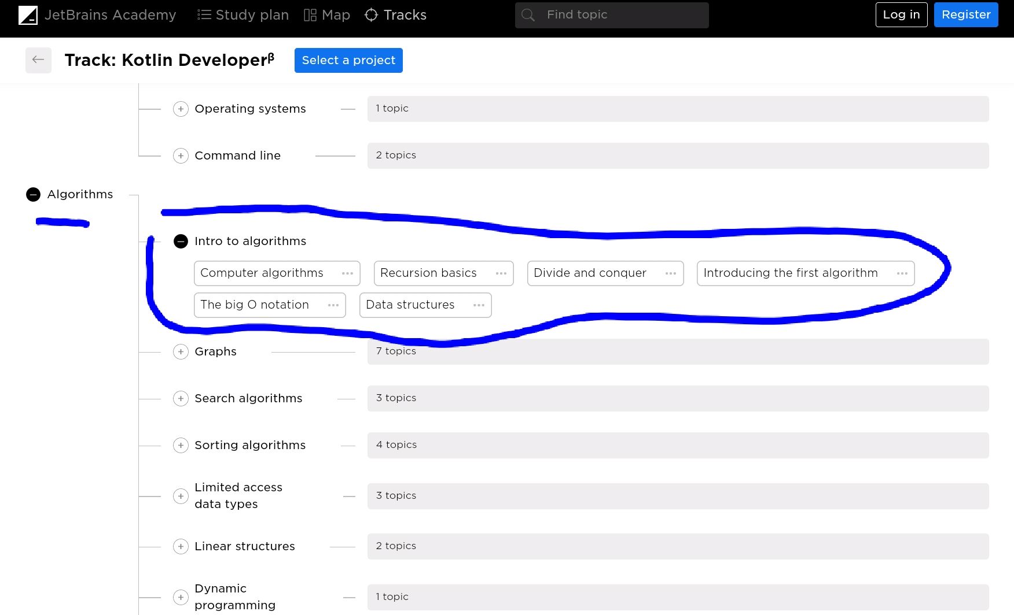Click the search magnifier icon
Image resolution: width=1014 pixels, height=615 pixels.
click(x=528, y=15)
